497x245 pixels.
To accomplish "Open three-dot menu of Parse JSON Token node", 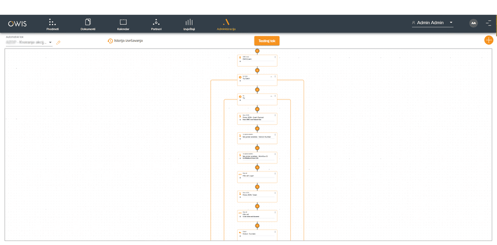I will (x=275, y=193).
